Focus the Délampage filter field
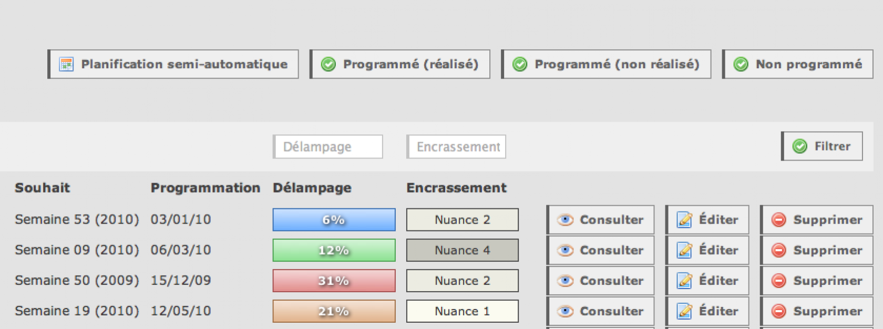 [328, 147]
